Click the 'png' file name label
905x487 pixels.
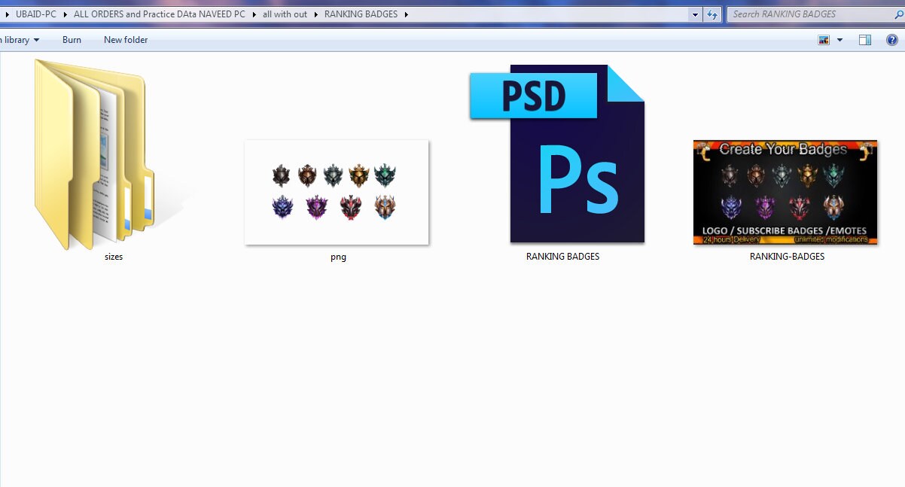[x=338, y=257]
